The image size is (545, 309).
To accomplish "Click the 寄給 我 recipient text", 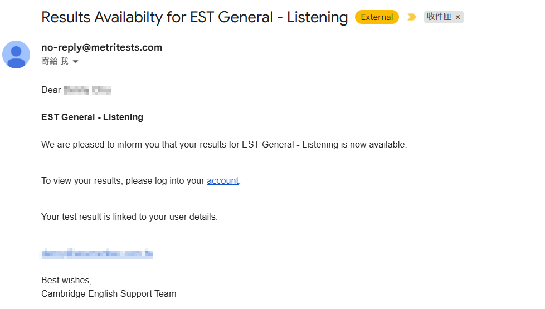I will point(55,61).
